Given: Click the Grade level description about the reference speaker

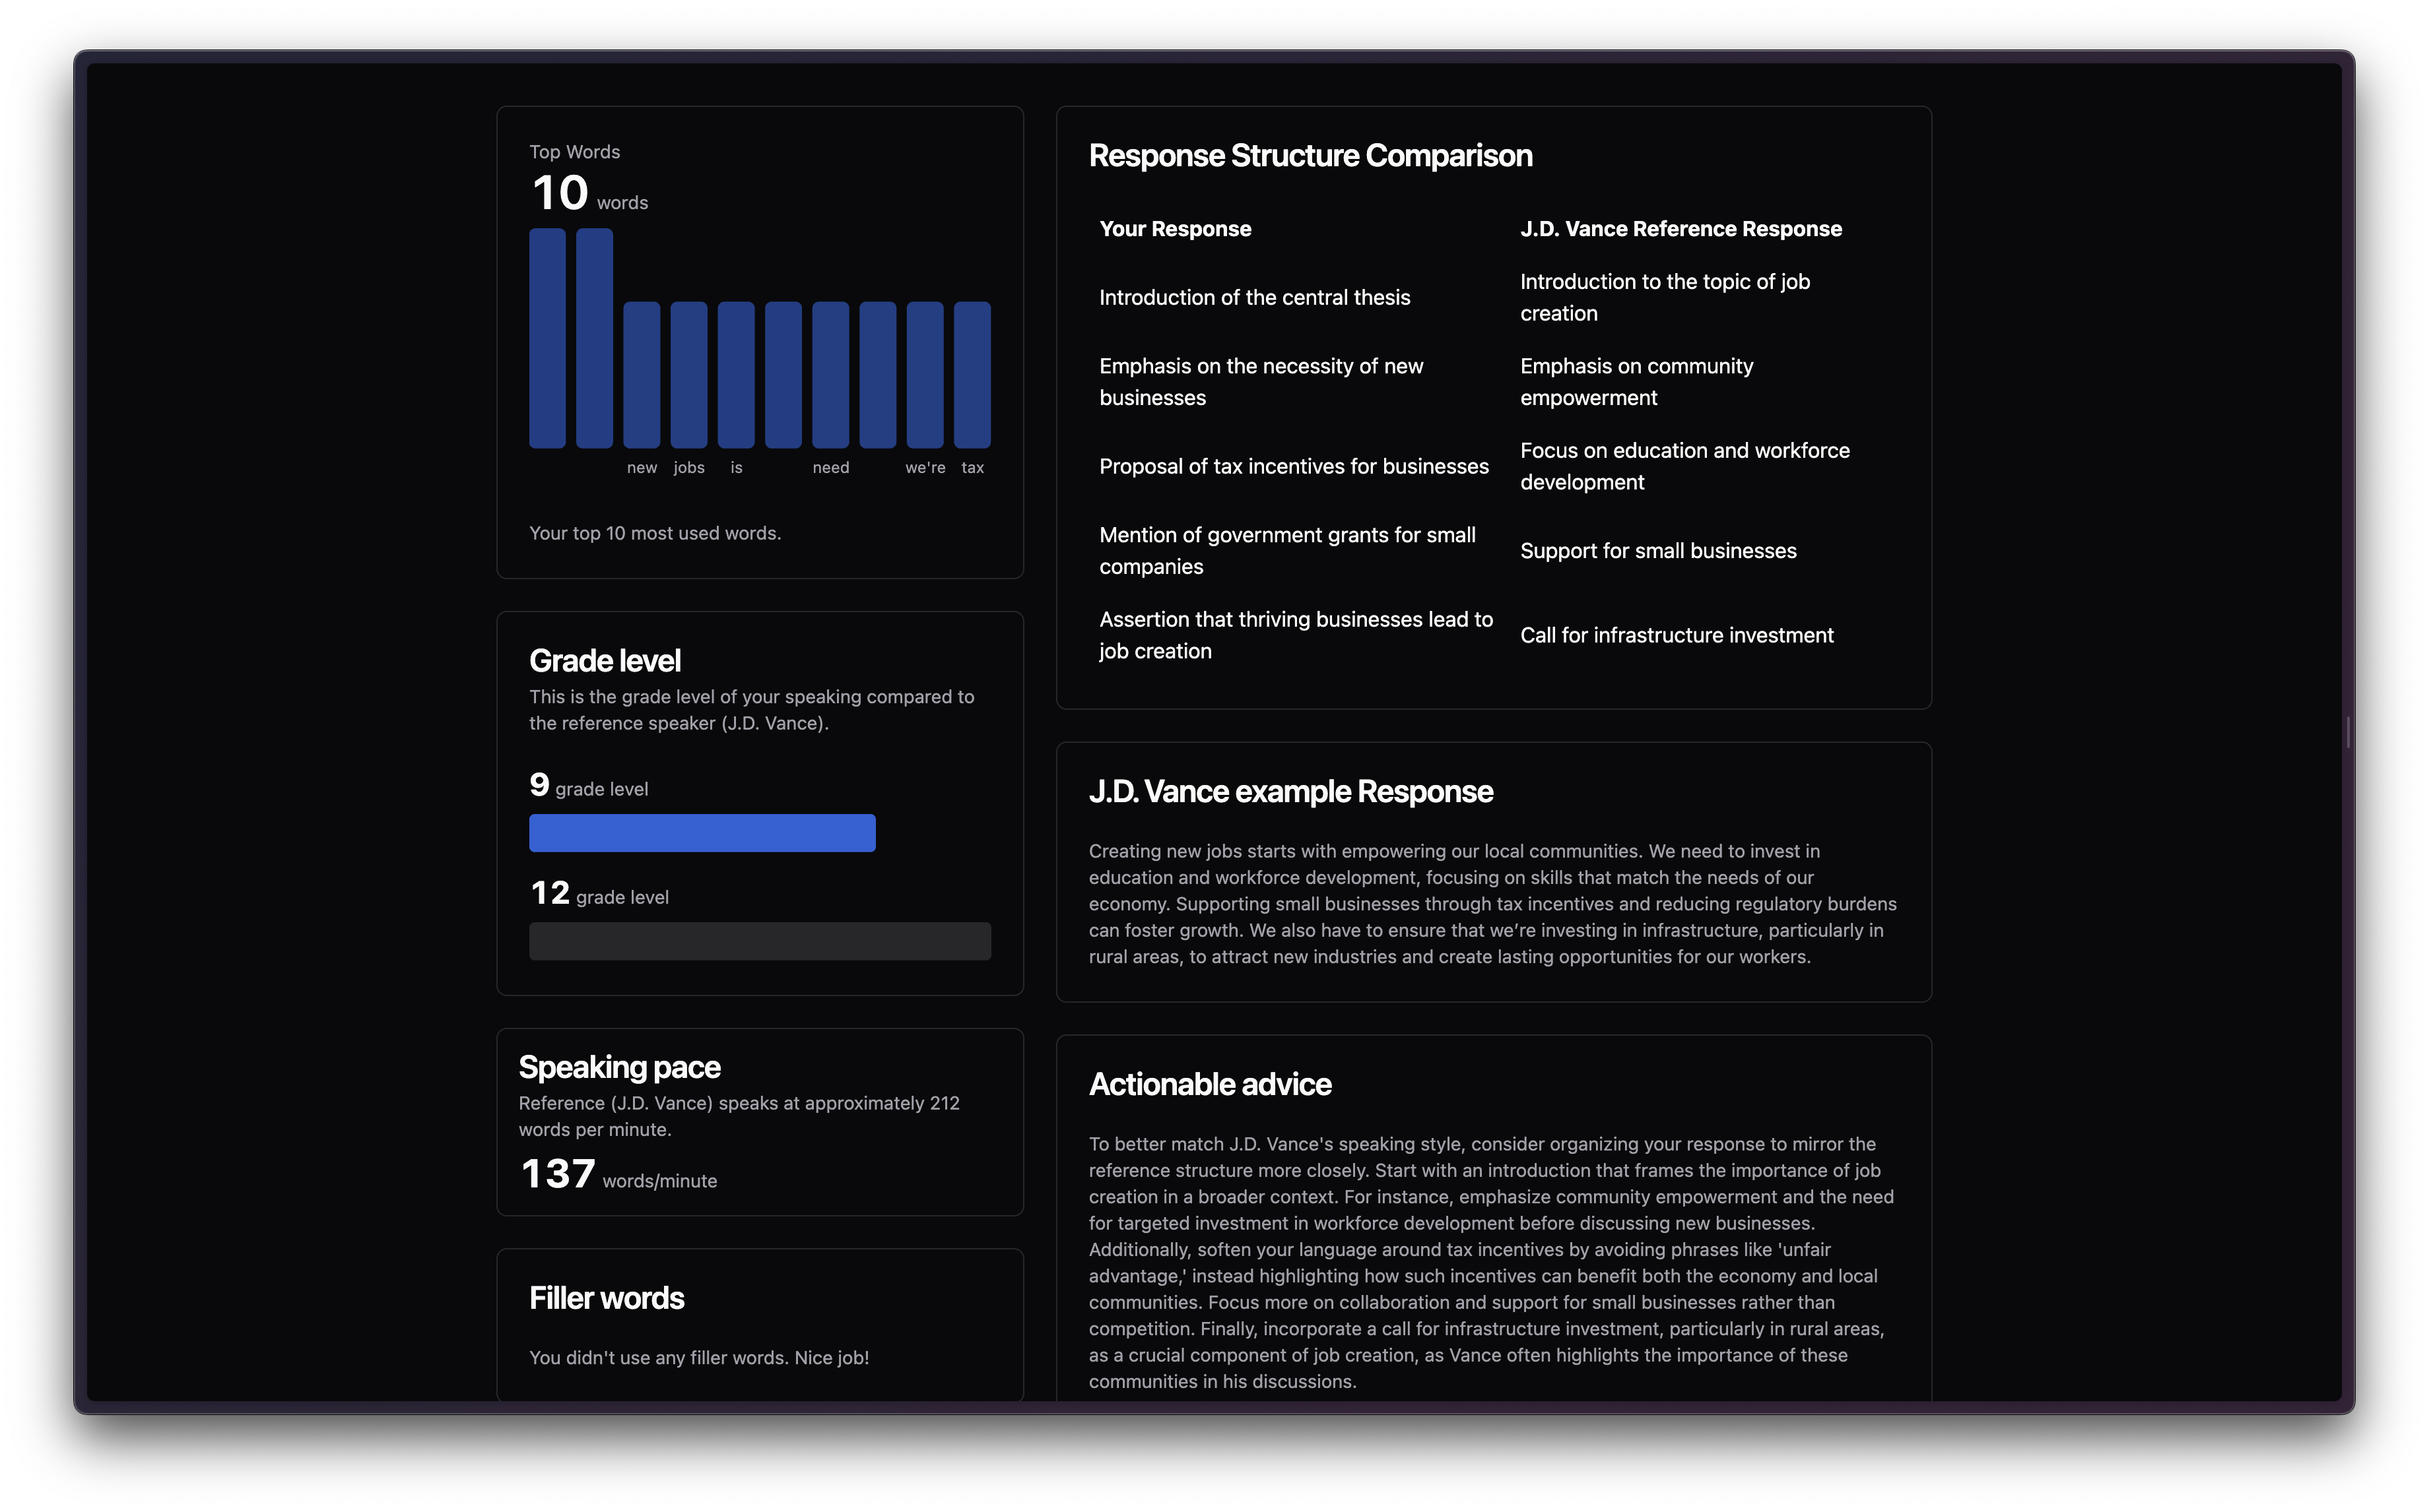Looking at the screenshot, I should 751,709.
